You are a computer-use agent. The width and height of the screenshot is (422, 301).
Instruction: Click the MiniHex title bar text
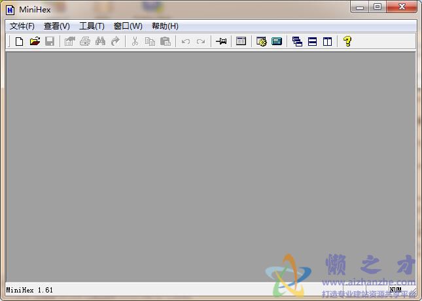35,10
